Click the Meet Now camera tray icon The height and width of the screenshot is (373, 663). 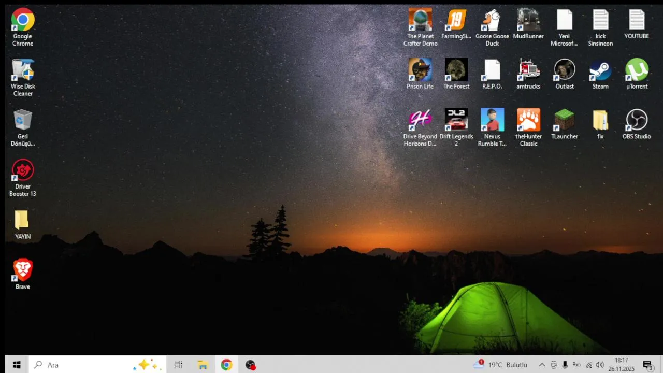coord(554,365)
